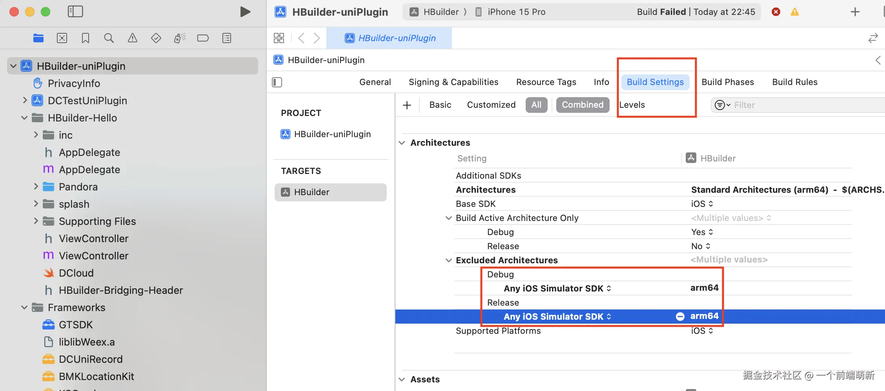This screenshot has height=391, width=885.
Task: Open the Project navigator folder icon
Action: pyautogui.click(x=38, y=38)
